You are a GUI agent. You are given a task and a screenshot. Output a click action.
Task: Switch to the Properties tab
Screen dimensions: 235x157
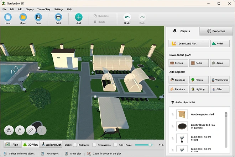[216, 31]
